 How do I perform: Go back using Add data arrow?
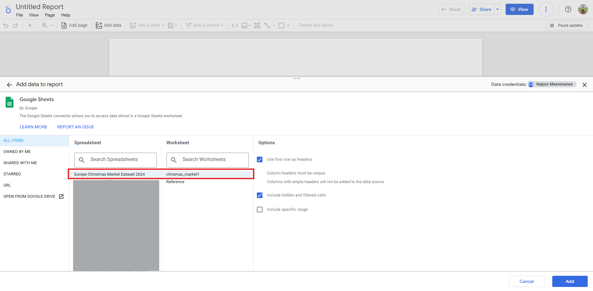tap(9, 85)
